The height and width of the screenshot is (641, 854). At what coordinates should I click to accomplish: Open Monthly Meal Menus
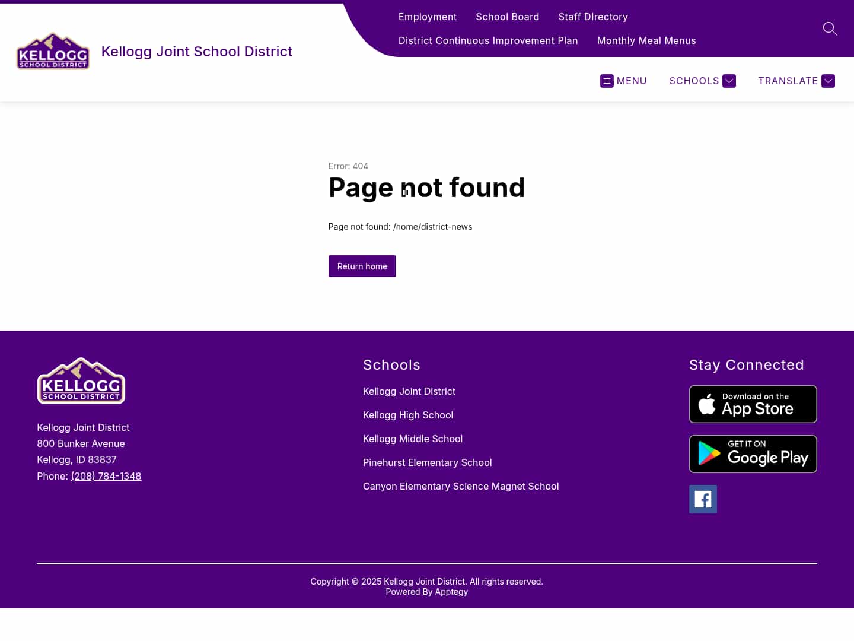(646, 40)
